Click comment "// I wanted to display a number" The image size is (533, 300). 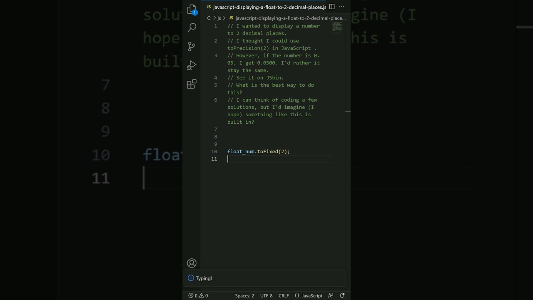pyautogui.click(x=274, y=26)
